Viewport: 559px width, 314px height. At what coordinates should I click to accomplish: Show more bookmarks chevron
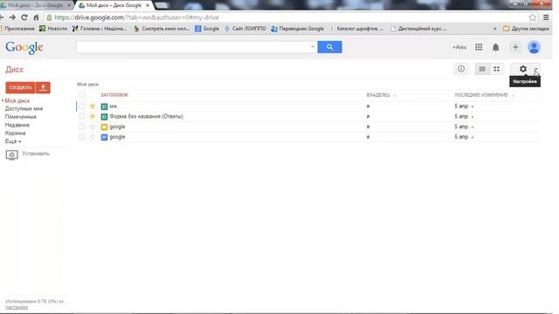(x=495, y=29)
